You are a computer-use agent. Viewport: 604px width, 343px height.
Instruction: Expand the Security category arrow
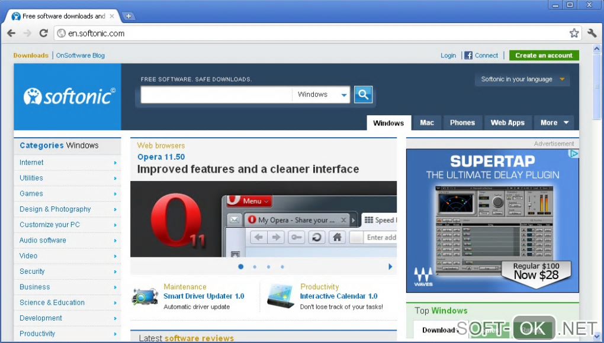coord(115,272)
